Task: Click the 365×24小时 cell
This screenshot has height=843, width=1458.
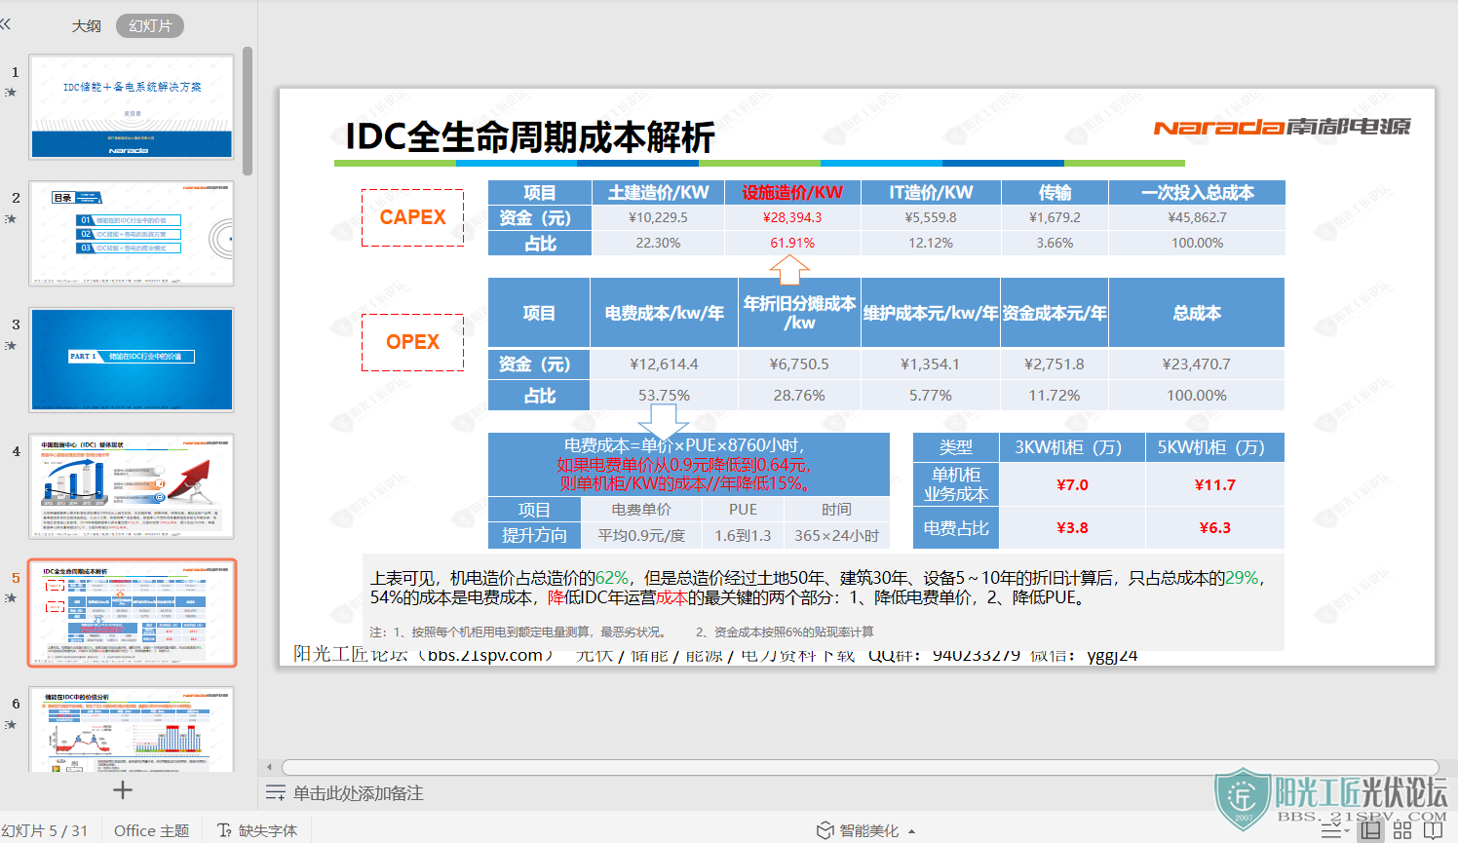Action: (x=836, y=535)
